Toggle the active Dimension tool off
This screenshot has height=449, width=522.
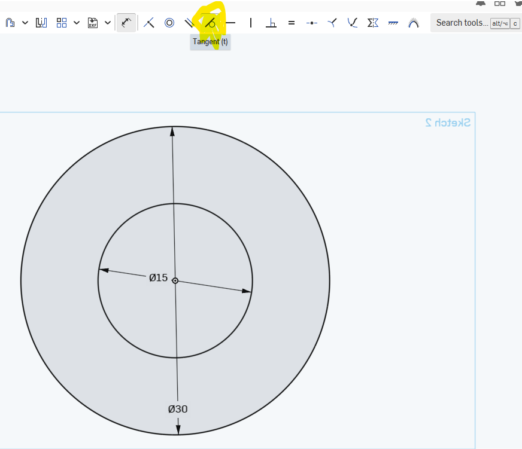[126, 23]
